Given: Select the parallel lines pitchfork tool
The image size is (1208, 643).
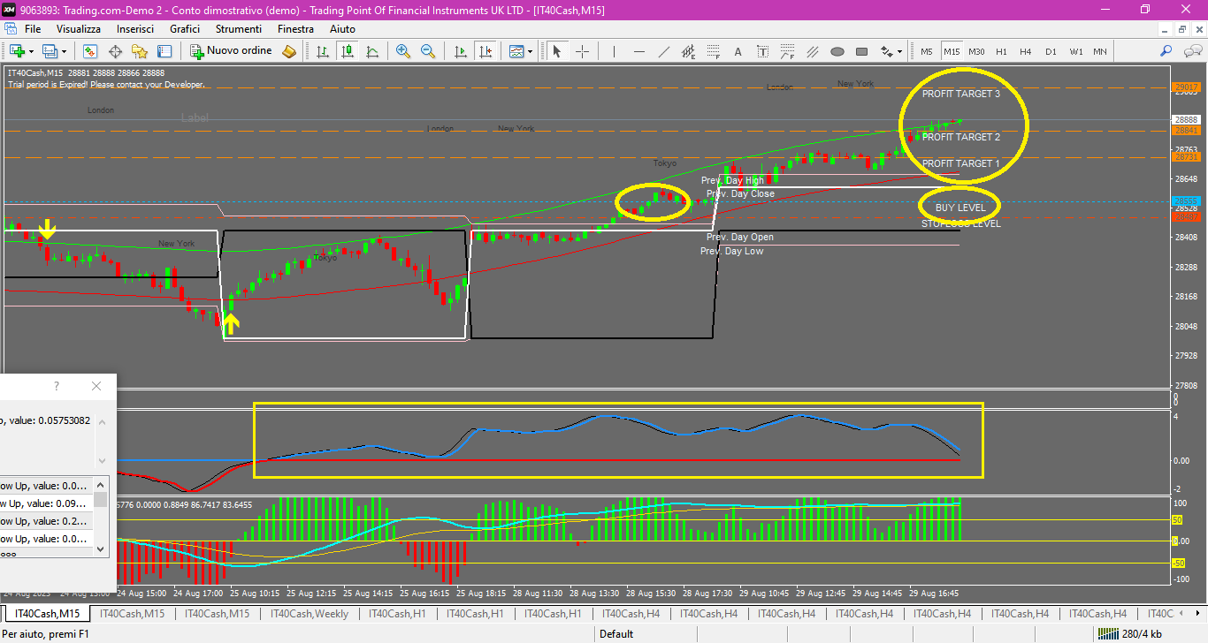Looking at the screenshot, I should click(812, 51).
